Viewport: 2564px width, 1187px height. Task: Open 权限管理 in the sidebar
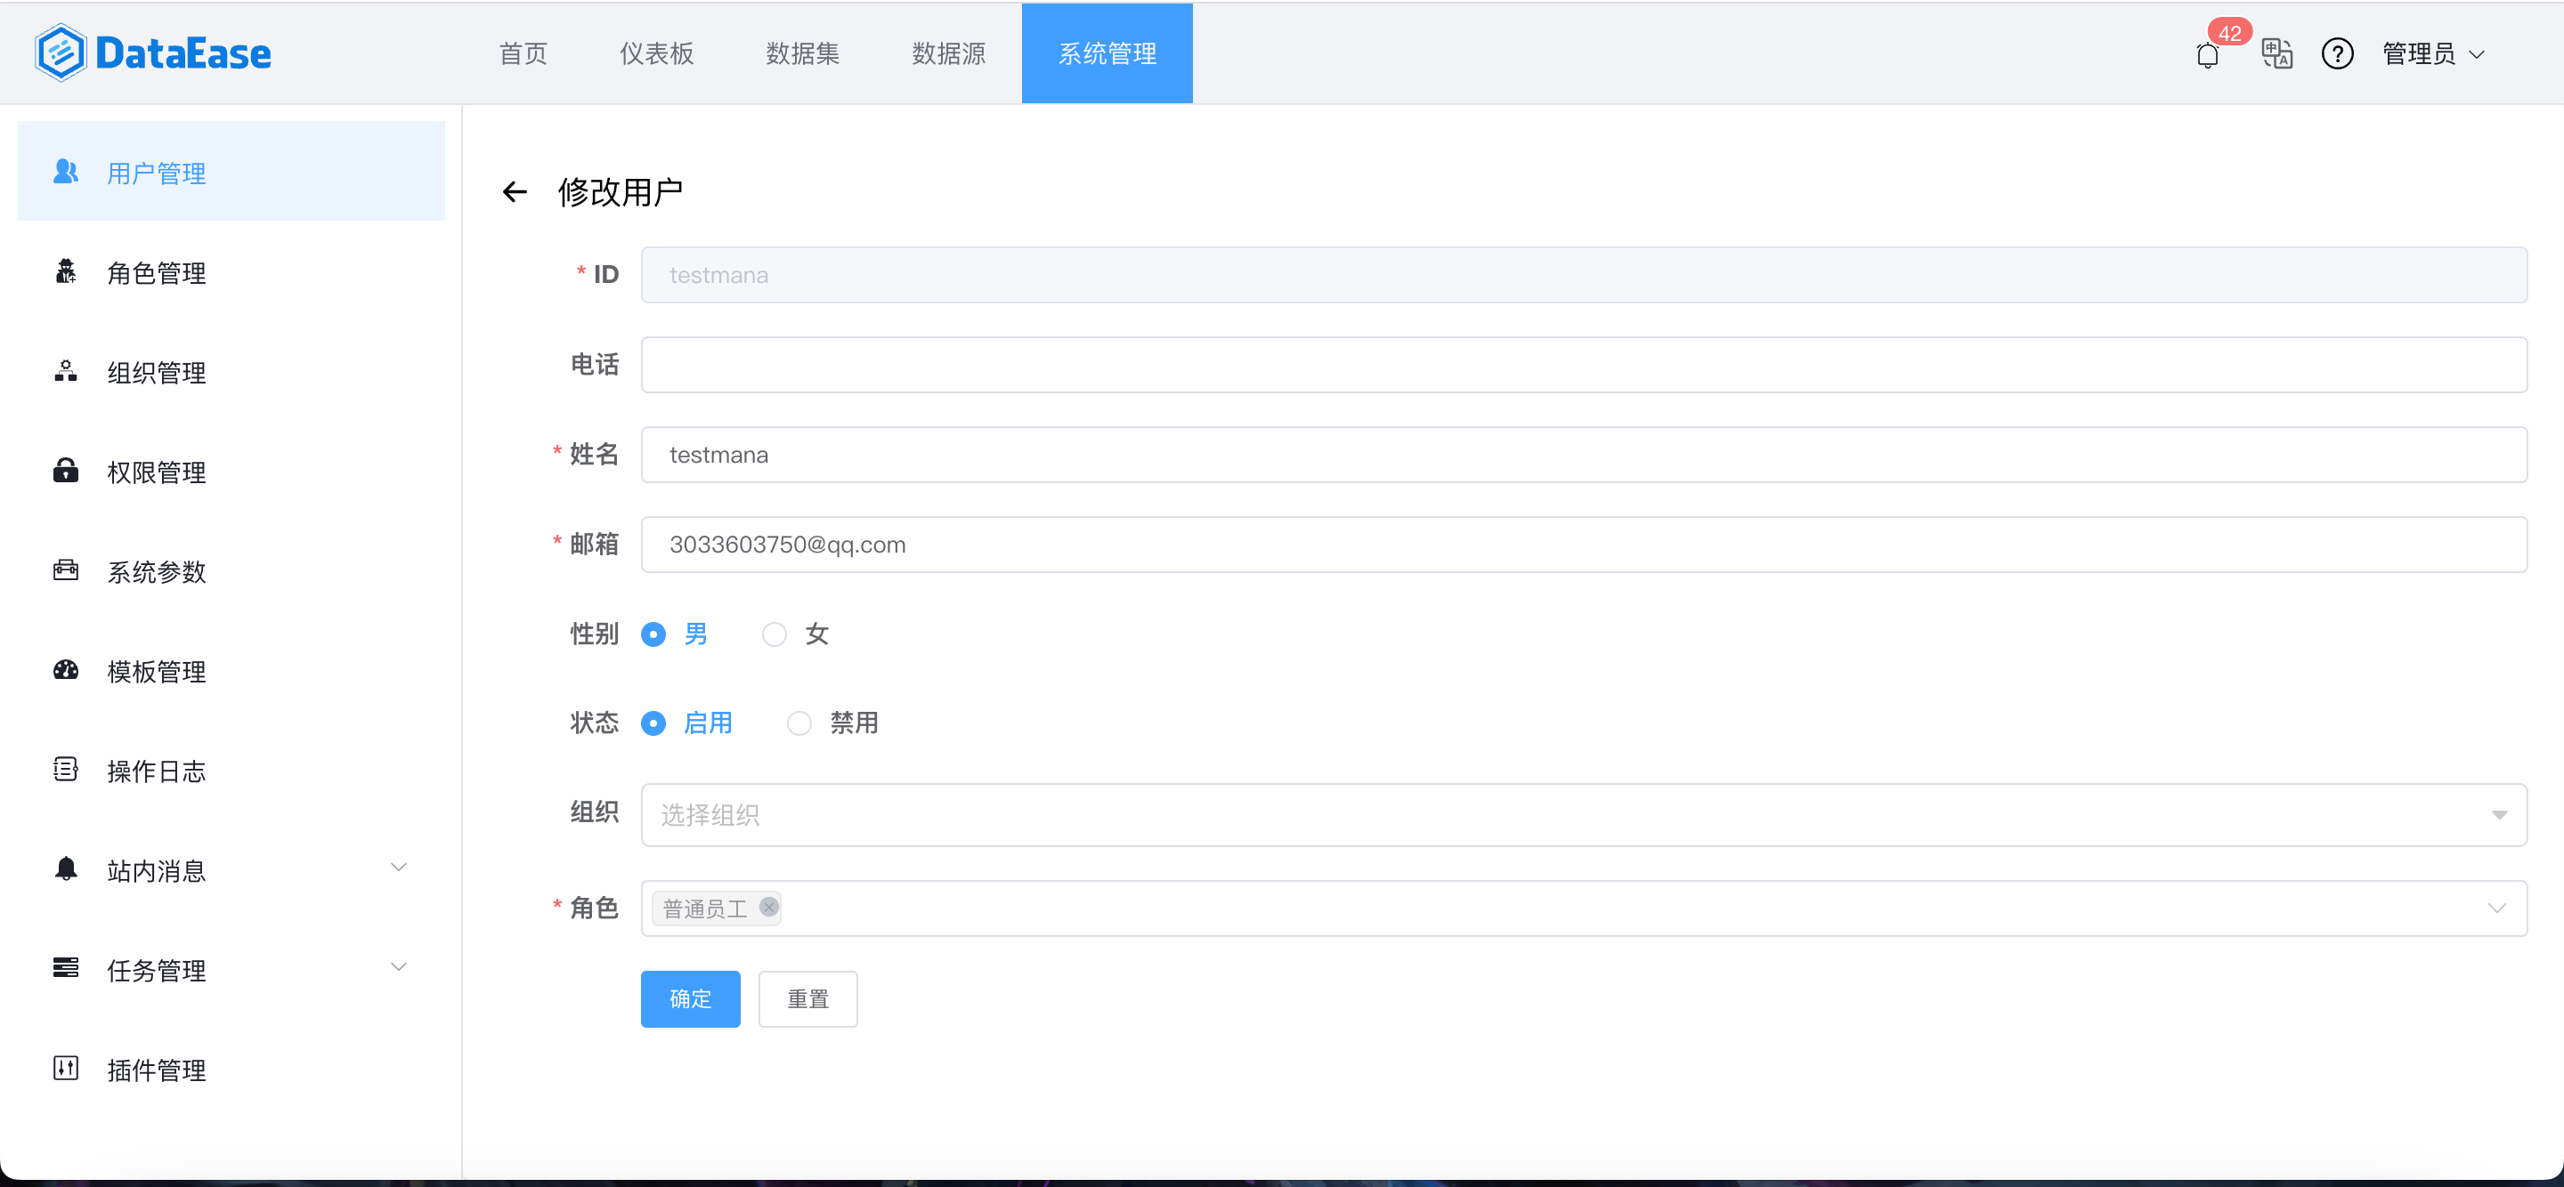(231, 472)
